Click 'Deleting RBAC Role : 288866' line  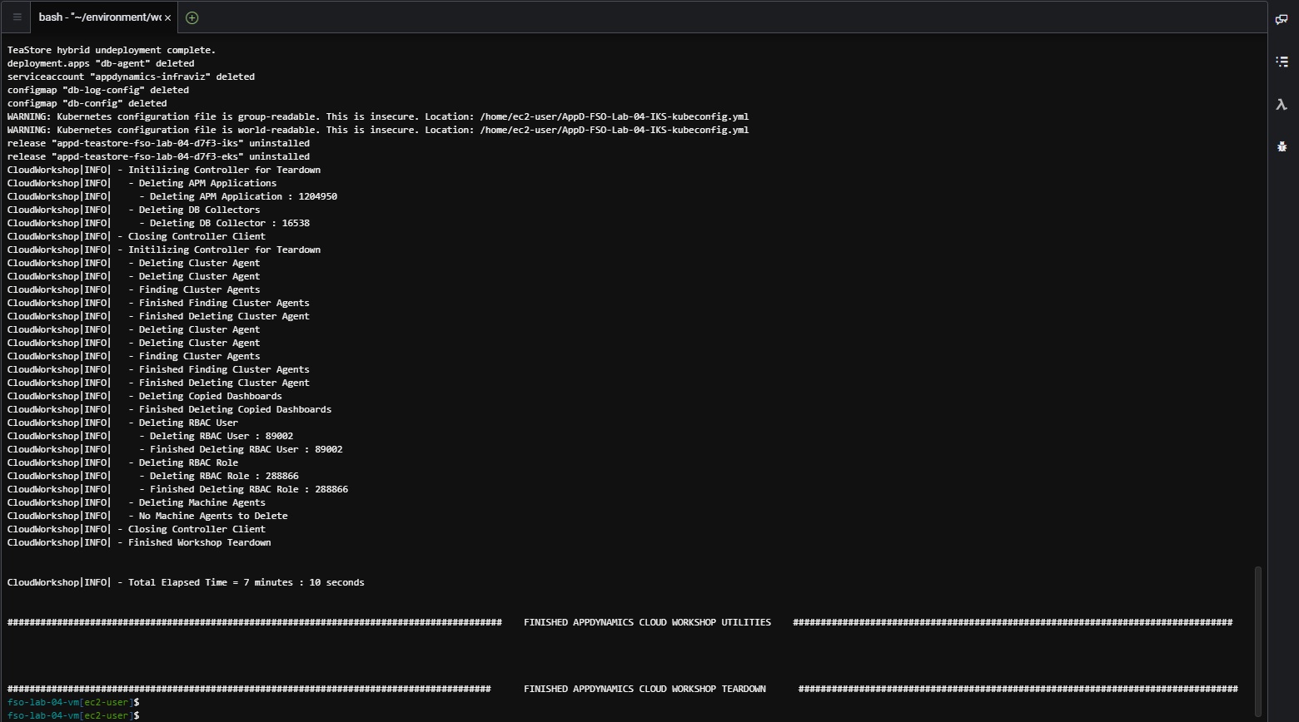[153, 476]
